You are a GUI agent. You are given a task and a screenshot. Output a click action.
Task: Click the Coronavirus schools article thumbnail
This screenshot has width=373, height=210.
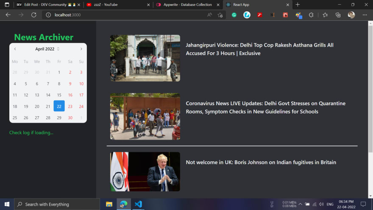(x=145, y=116)
